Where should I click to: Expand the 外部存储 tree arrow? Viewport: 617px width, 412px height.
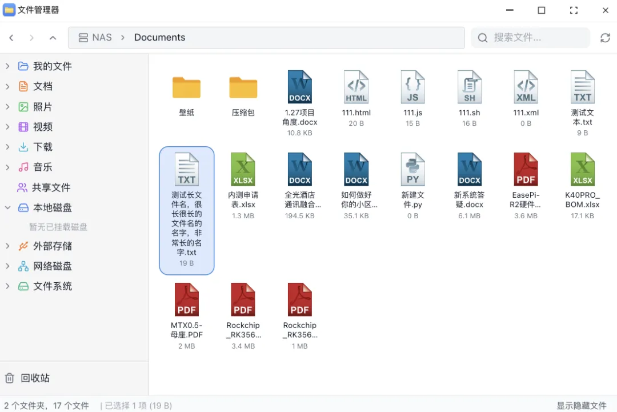pos(7,246)
